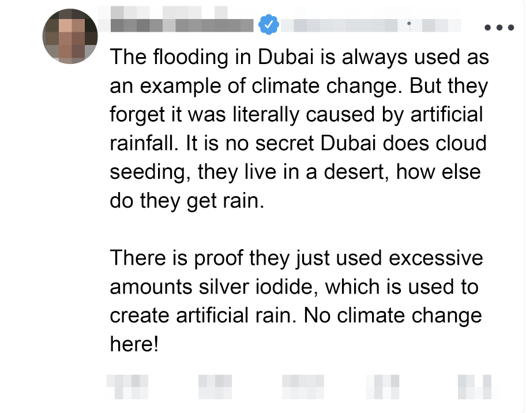Click the blurred display name beside the avatar
Screen dimensions: 526x413
coord(182,25)
